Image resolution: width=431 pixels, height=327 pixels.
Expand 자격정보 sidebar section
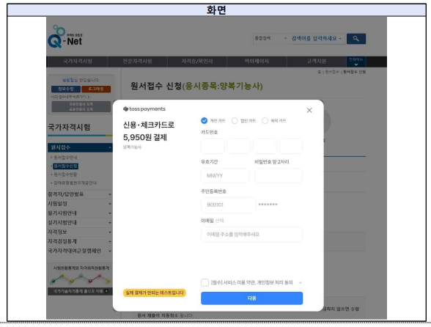click(x=80, y=232)
